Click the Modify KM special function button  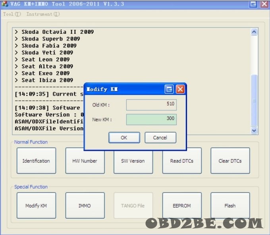pos(37,206)
